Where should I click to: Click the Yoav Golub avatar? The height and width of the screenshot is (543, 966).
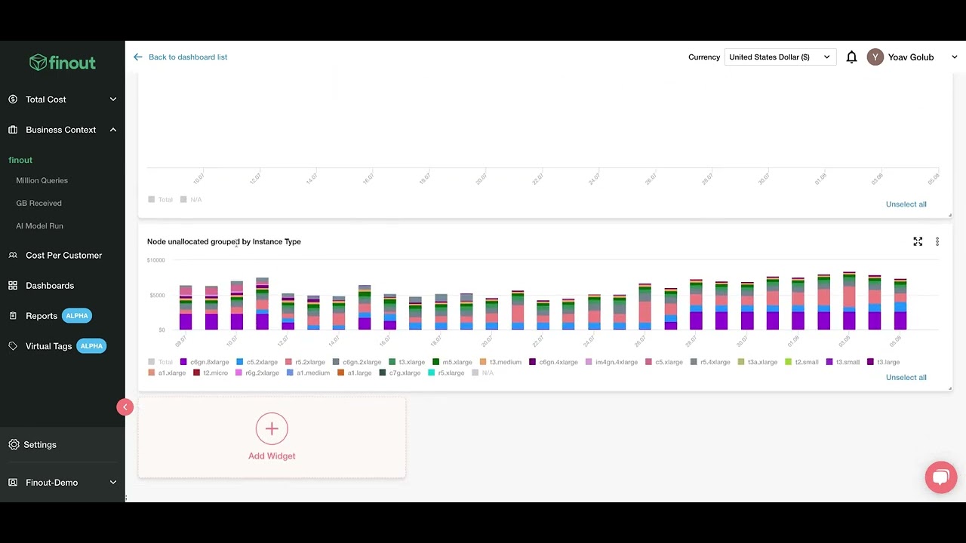click(x=875, y=57)
